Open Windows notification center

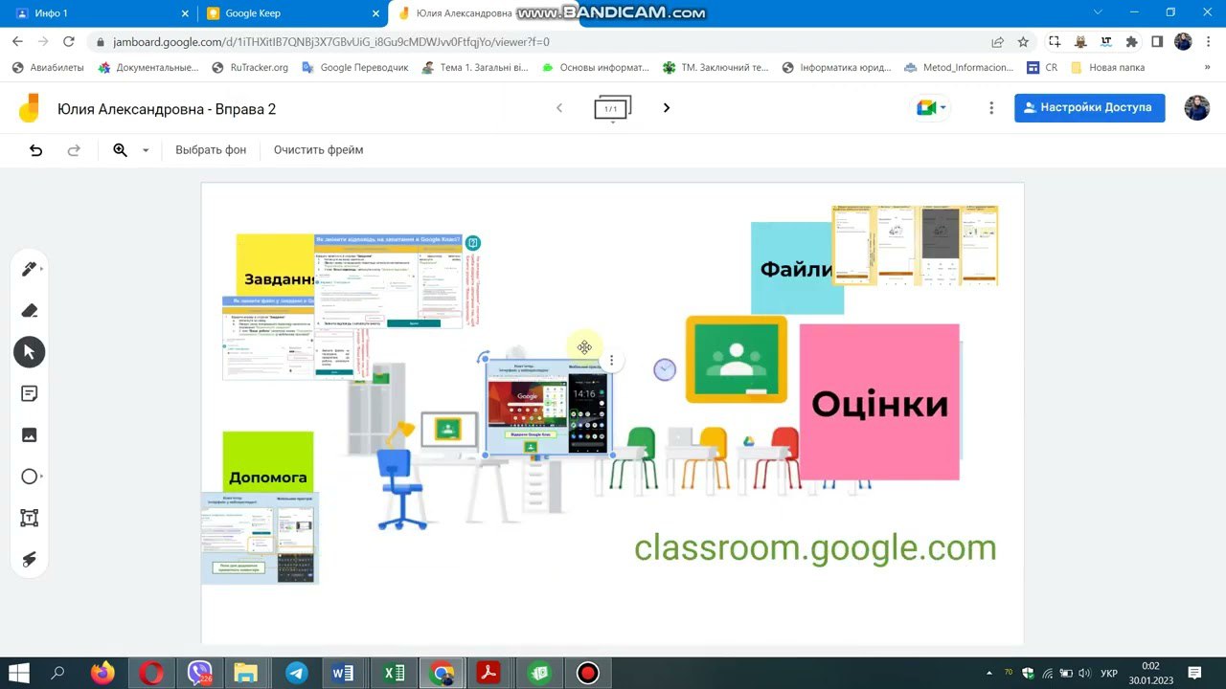(x=1194, y=673)
